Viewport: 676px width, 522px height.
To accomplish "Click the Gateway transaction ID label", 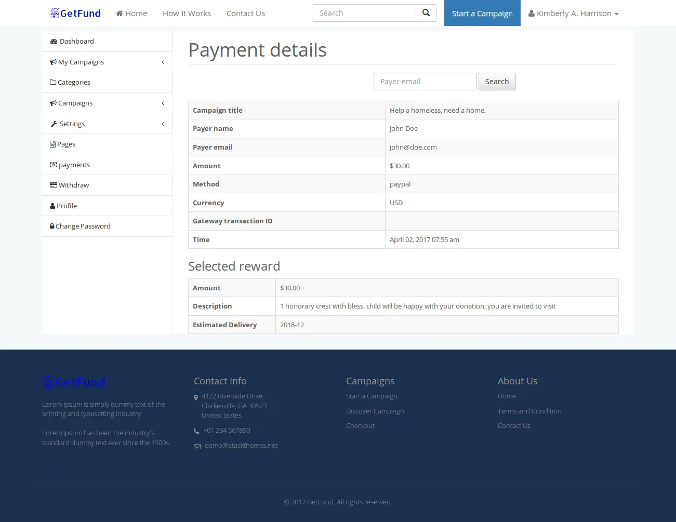I will pos(232,221).
